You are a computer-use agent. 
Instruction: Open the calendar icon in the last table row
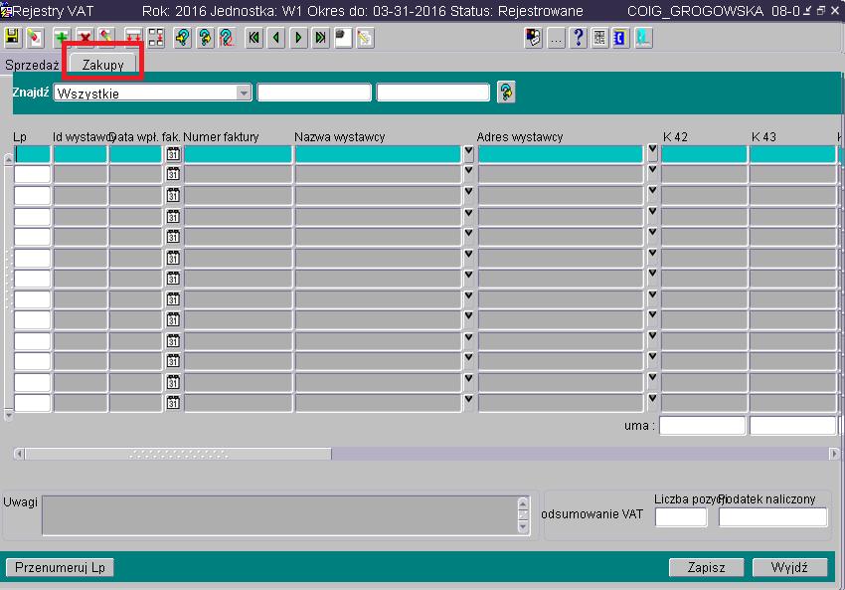173,402
